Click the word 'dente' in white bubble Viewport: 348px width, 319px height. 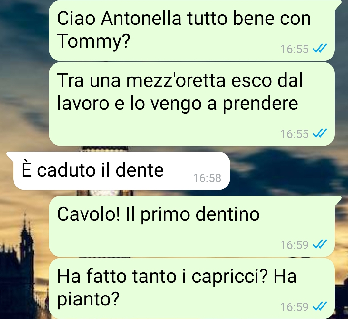pyautogui.click(x=140, y=170)
